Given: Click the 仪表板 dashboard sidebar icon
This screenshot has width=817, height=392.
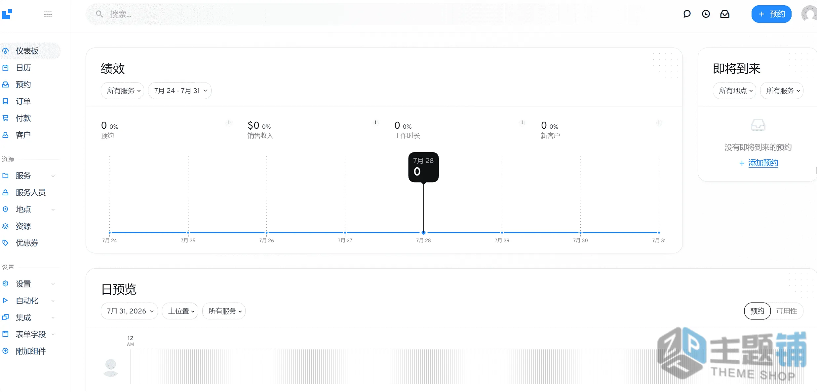Looking at the screenshot, I should (x=5, y=51).
